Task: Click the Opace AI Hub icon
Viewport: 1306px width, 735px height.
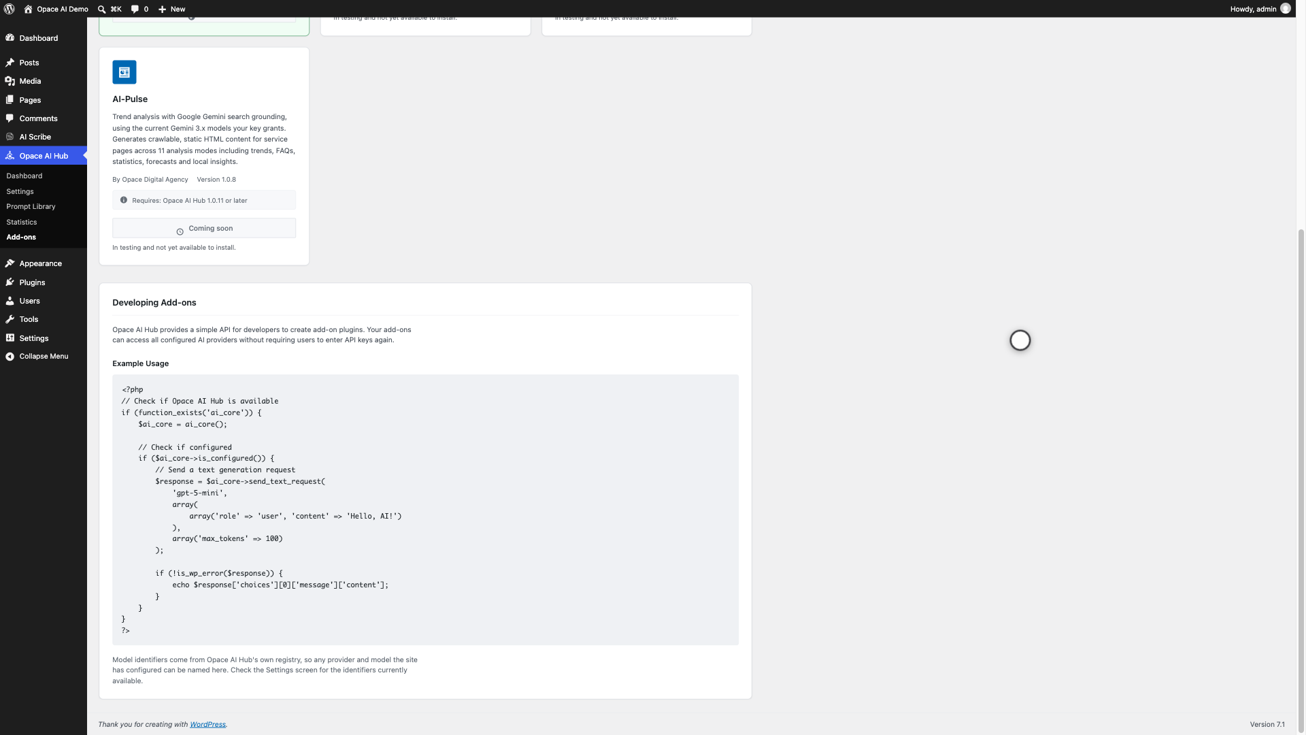Action: point(10,156)
